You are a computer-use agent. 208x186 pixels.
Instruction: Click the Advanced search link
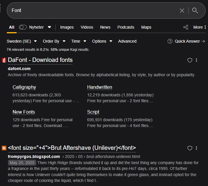pos(127,41)
